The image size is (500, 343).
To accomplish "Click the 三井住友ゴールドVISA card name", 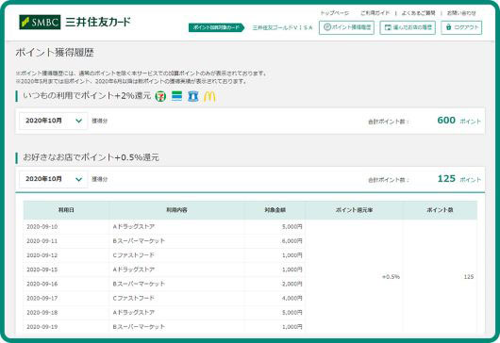I will pyautogui.click(x=282, y=27).
